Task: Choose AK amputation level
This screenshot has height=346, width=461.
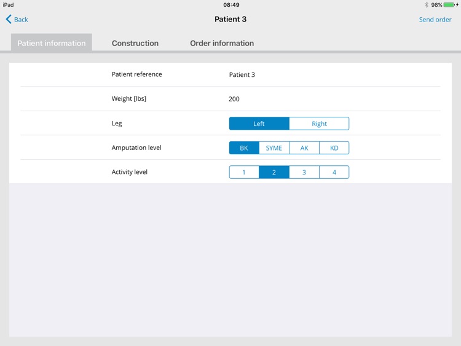Action: 304,148
